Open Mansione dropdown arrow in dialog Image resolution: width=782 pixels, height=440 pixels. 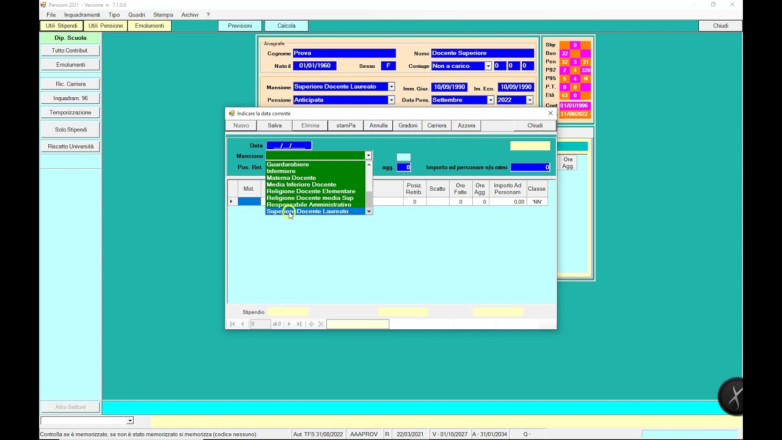tap(368, 156)
